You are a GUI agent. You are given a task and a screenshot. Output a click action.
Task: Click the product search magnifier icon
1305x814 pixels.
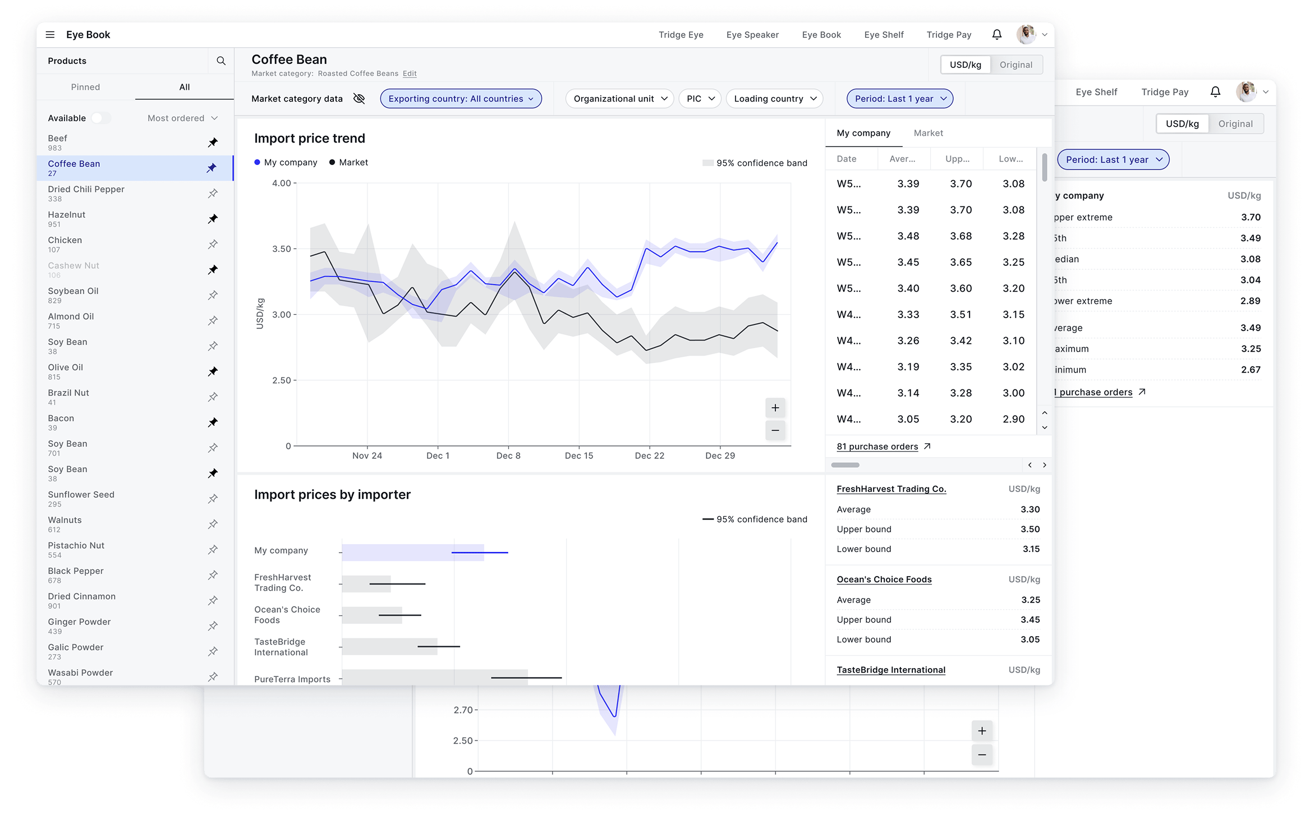[x=221, y=61]
